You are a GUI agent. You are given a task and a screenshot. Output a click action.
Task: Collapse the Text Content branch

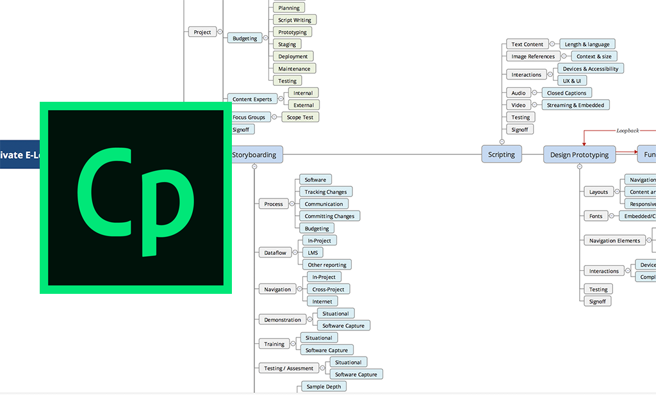(x=552, y=44)
